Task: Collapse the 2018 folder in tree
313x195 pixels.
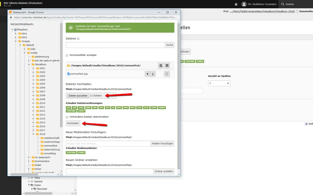Action: (x=33, y=134)
